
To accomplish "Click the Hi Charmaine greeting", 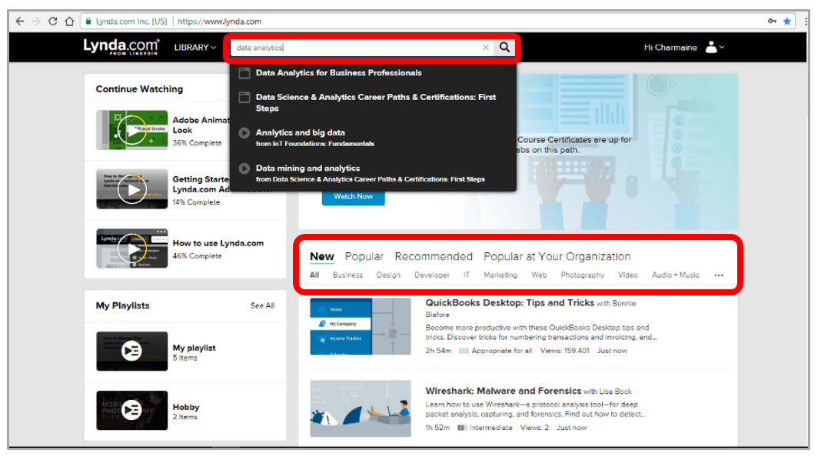I will pyautogui.click(x=670, y=47).
